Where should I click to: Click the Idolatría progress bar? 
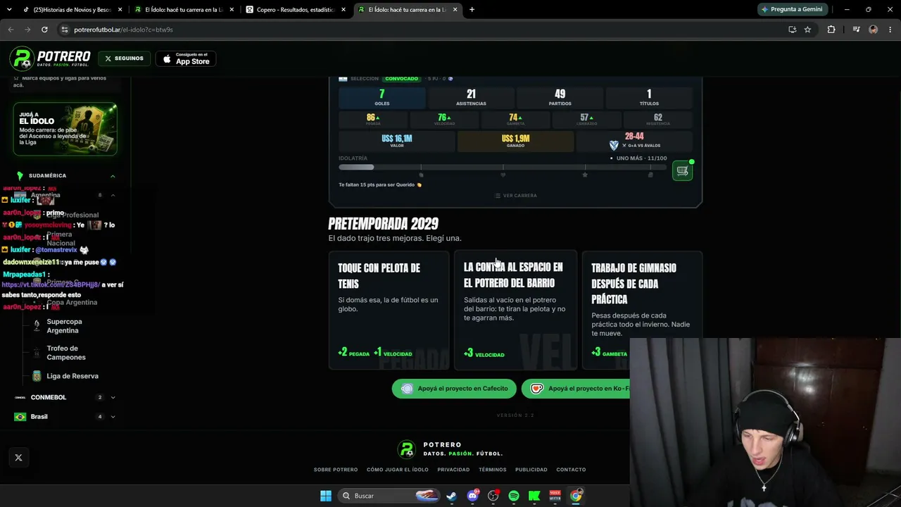[x=501, y=167]
